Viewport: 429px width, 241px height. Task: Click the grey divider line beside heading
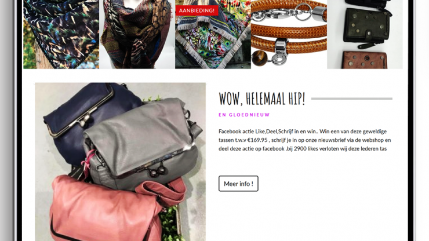[x=351, y=98]
